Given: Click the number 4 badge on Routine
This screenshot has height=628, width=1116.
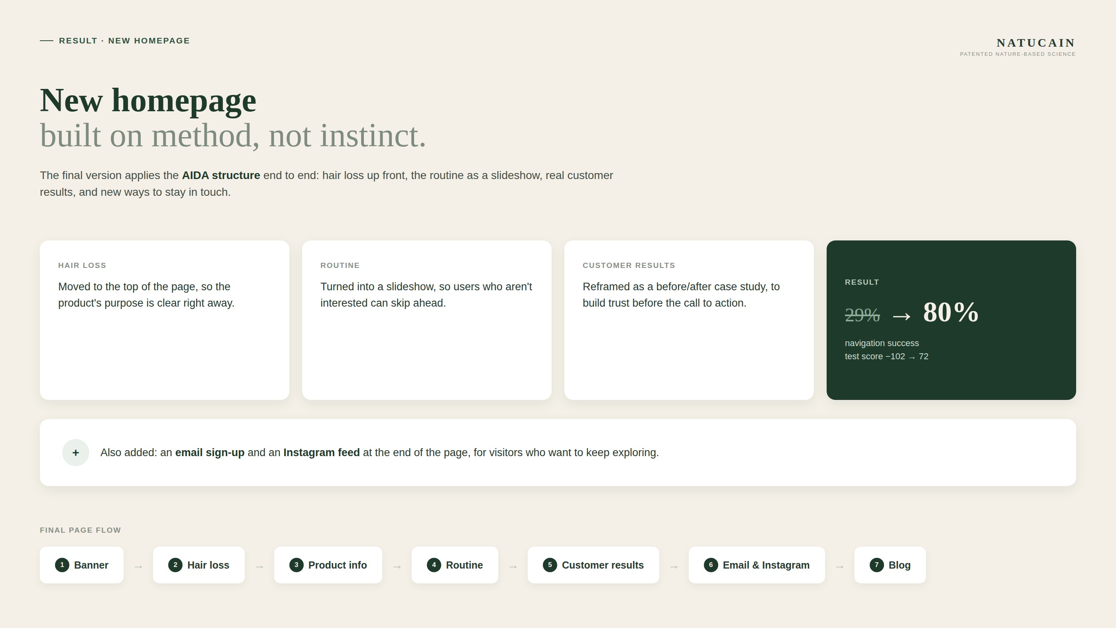Looking at the screenshot, I should pyautogui.click(x=434, y=565).
